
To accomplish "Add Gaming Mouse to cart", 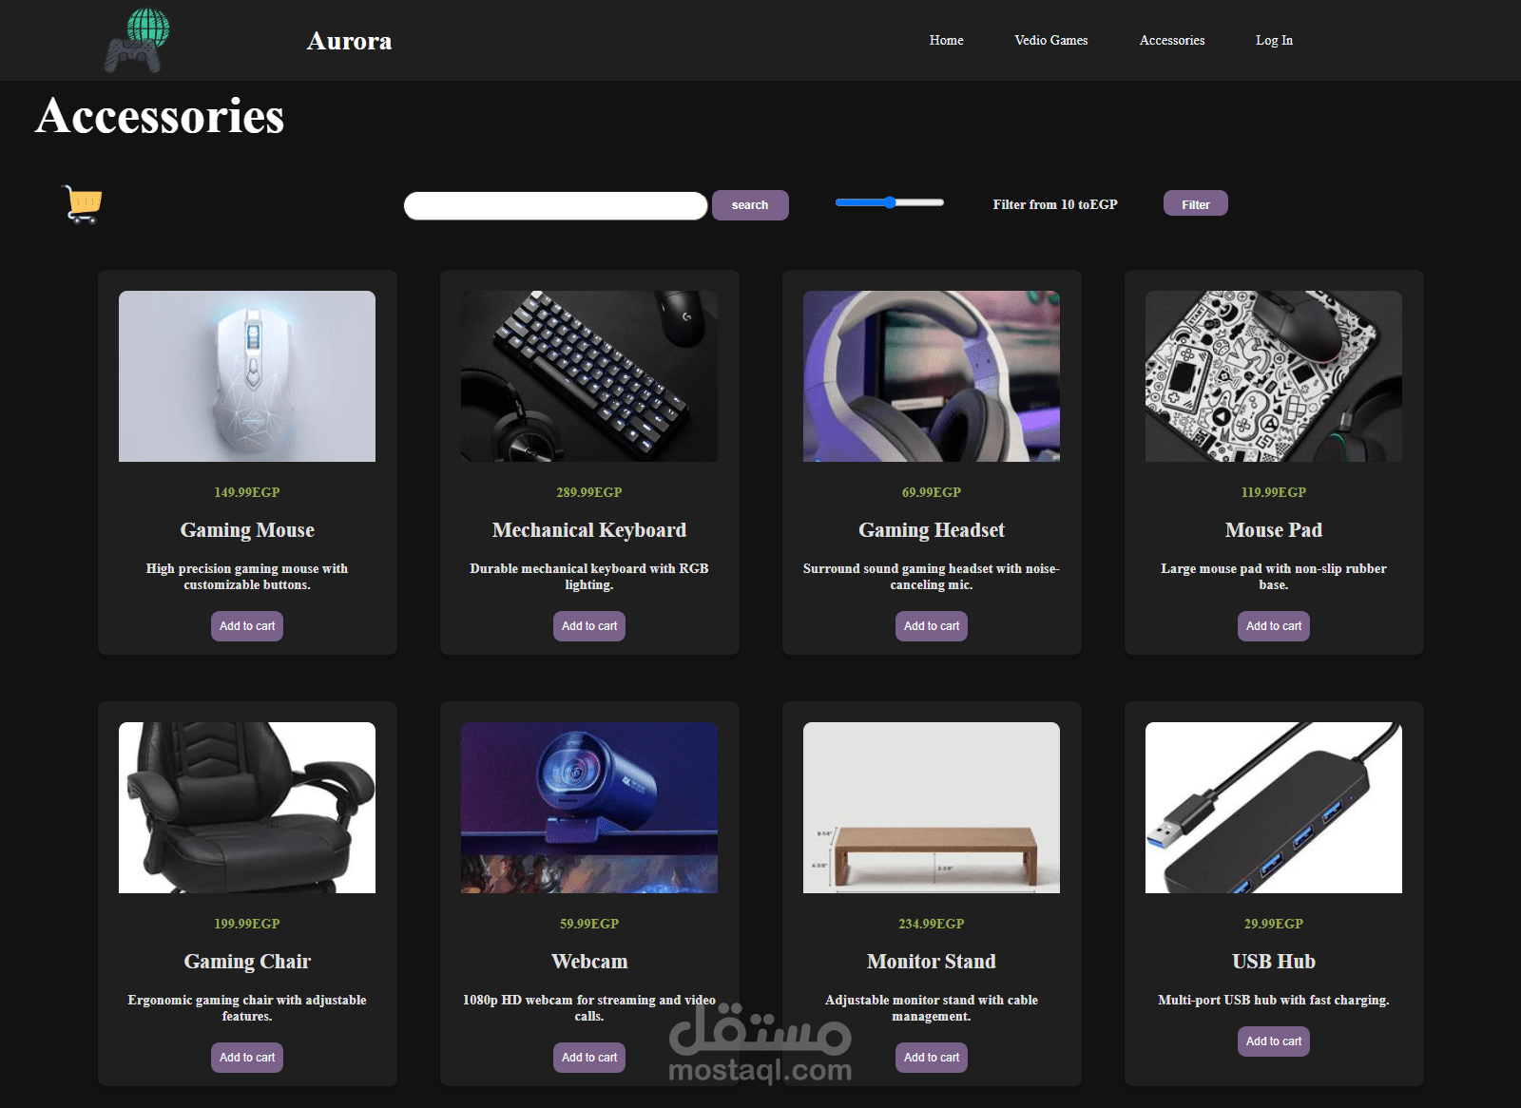I will point(247,626).
